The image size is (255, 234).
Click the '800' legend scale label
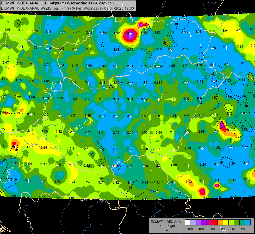[212, 229]
